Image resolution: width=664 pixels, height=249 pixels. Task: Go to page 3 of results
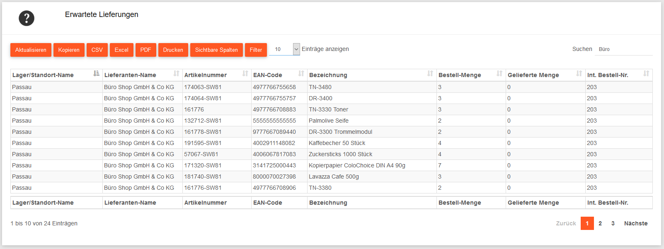coord(613,223)
